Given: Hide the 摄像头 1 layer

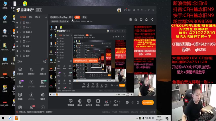Looking at the screenshot, I should coord(17,32).
